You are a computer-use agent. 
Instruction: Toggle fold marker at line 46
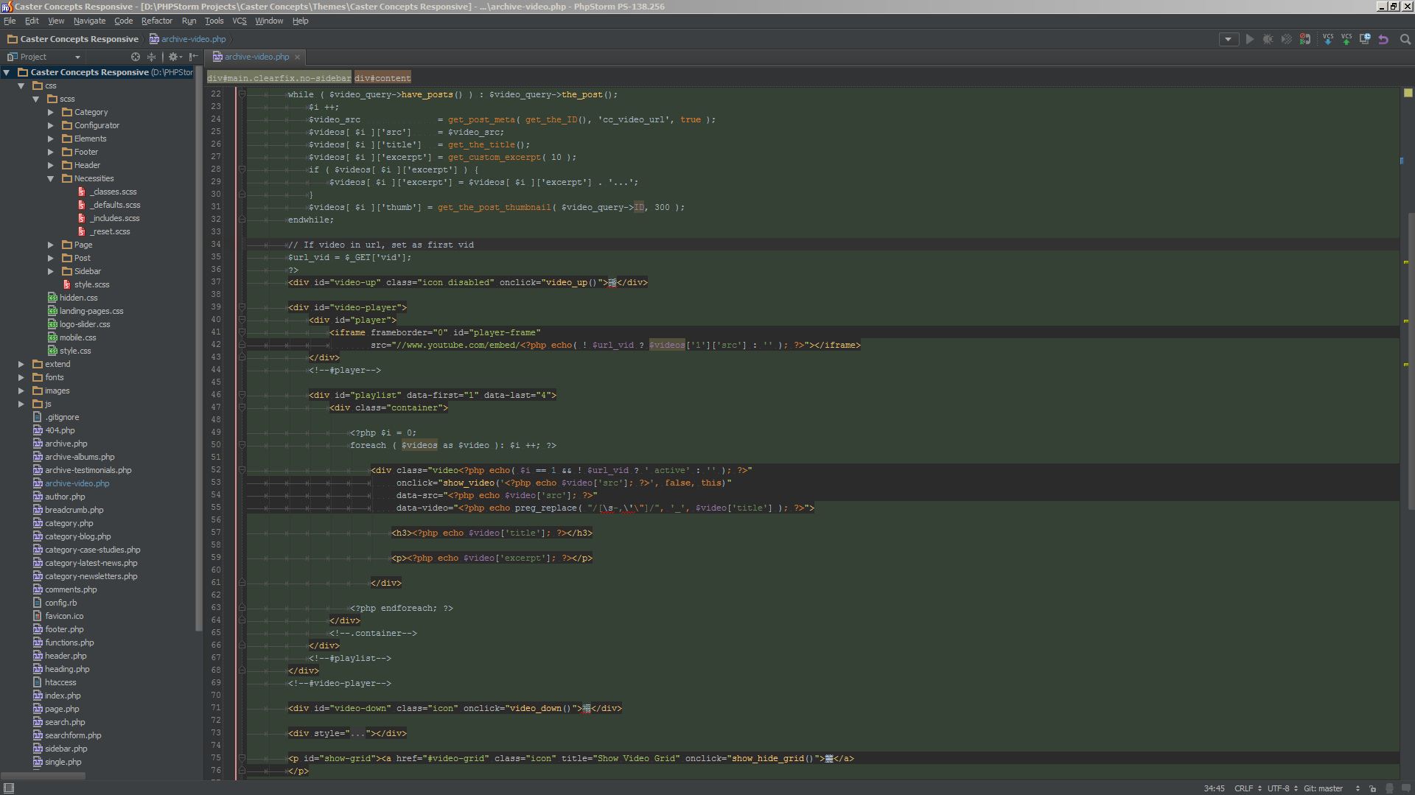pyautogui.click(x=241, y=395)
